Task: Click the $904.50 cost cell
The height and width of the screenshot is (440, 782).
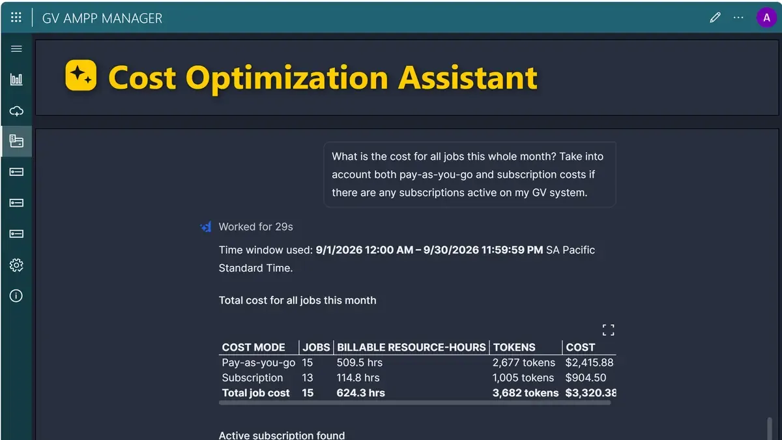Action: click(585, 377)
